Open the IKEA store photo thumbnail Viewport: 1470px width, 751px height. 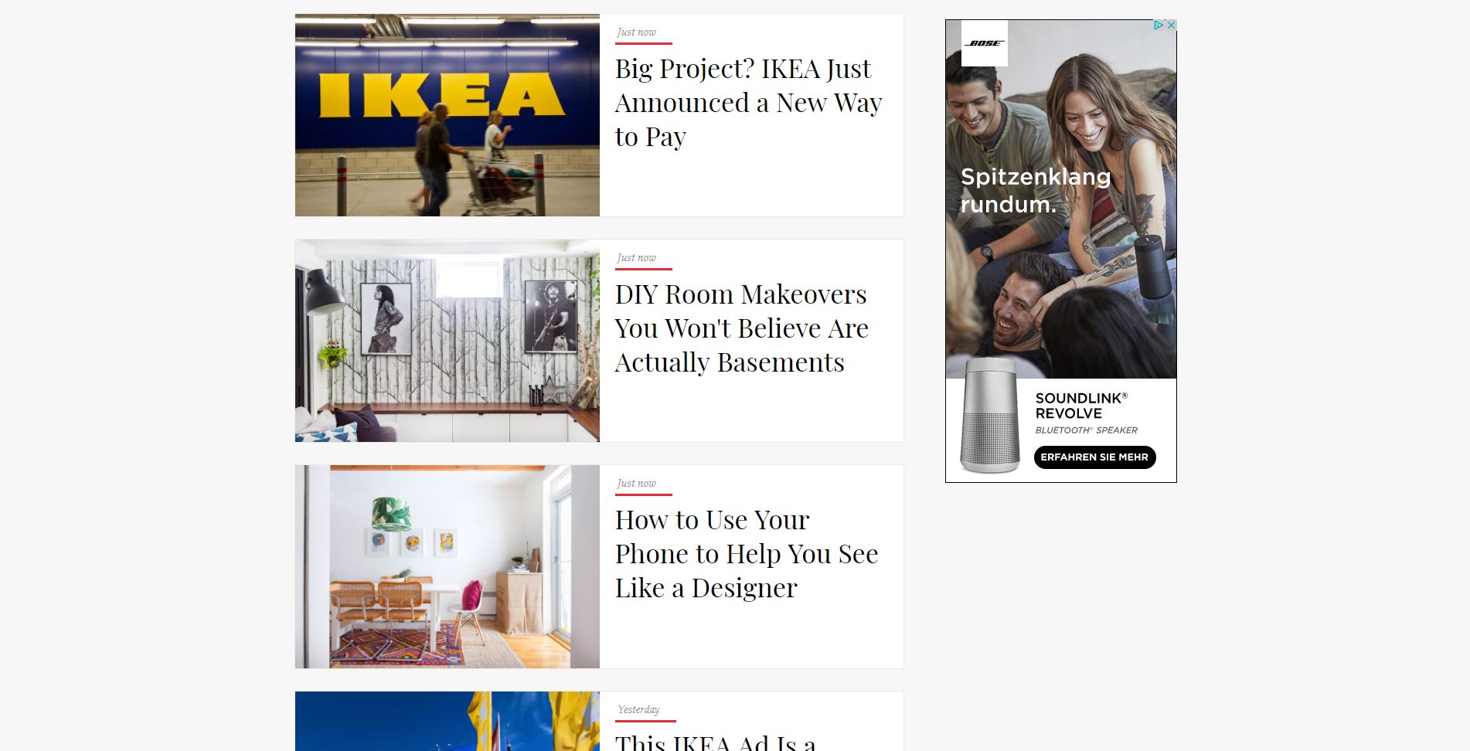click(x=447, y=115)
